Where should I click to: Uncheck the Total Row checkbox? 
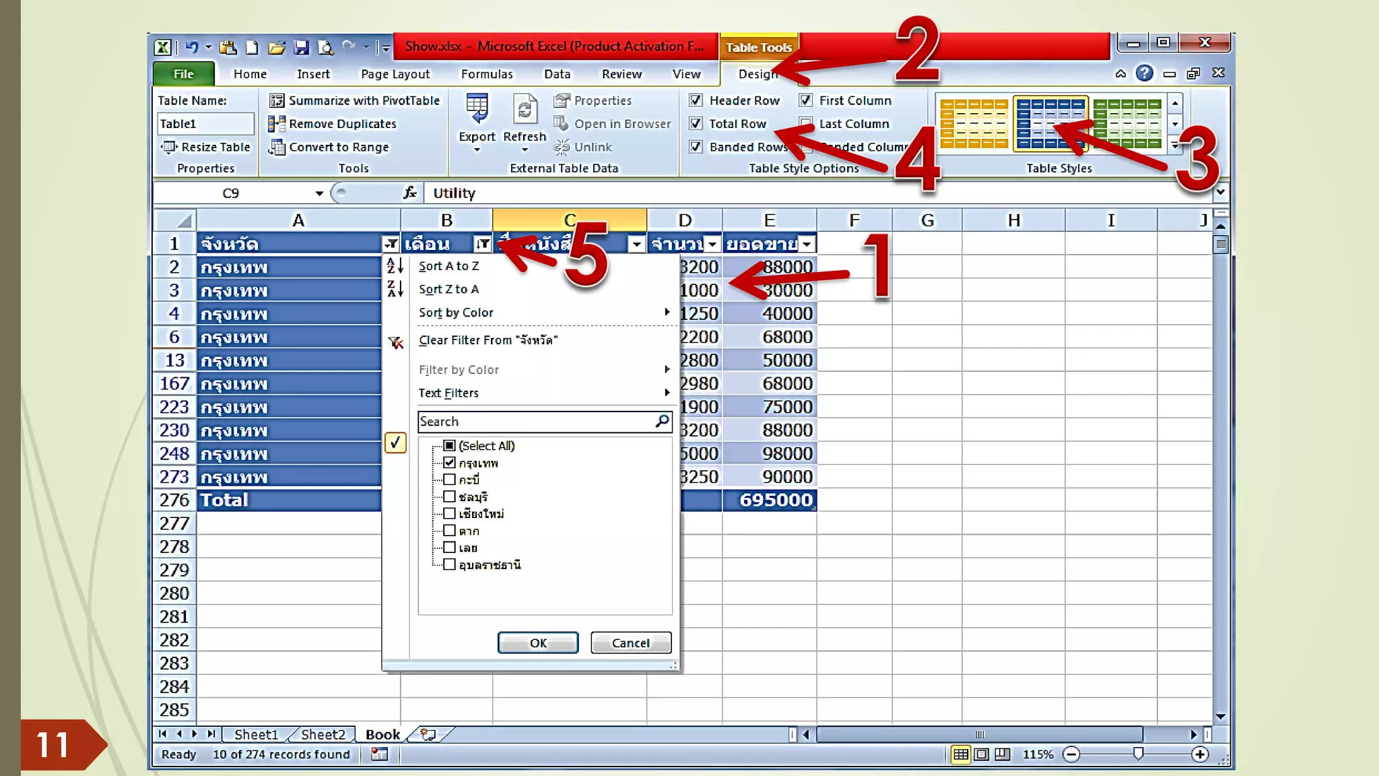[x=696, y=124]
